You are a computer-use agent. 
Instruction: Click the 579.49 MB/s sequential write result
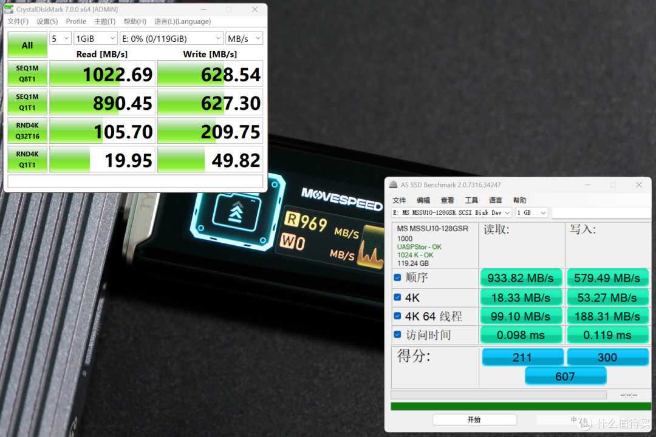coord(607,278)
